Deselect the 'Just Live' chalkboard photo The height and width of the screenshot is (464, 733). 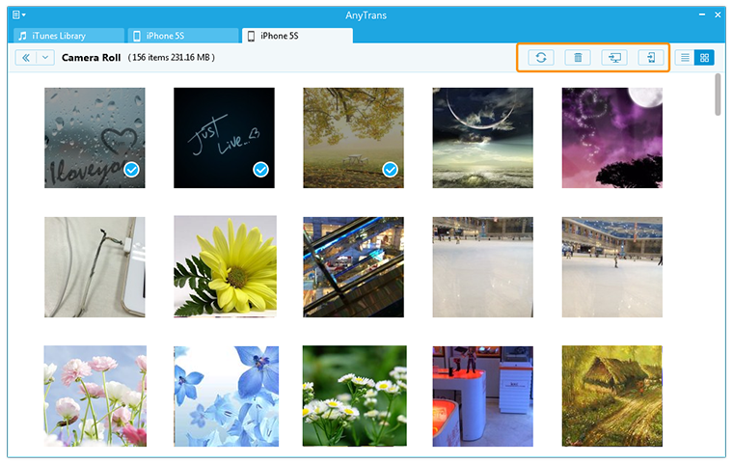(x=260, y=171)
